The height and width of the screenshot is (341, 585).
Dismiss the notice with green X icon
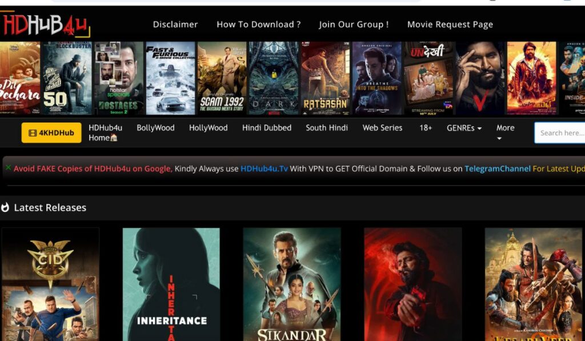tap(8, 167)
